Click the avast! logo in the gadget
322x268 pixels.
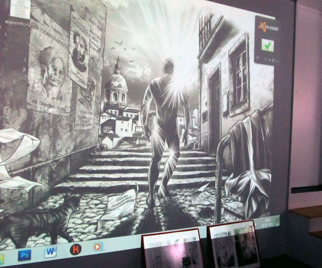(x=268, y=27)
